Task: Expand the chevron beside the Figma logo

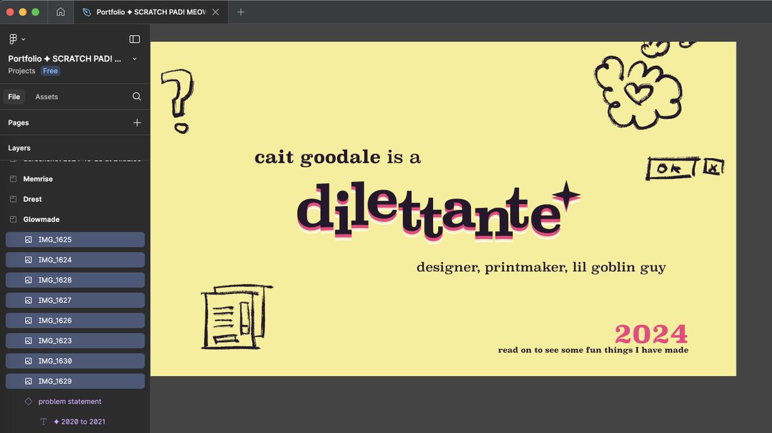Action: 23,39
